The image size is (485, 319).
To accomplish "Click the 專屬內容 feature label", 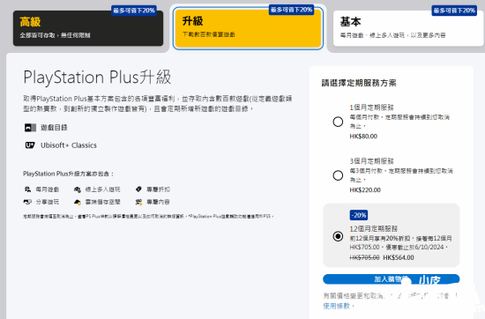I will click(158, 202).
